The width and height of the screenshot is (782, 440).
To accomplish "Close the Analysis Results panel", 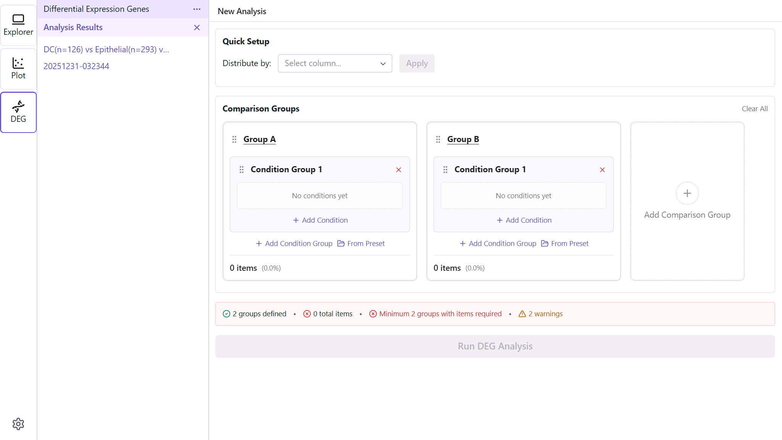I will pos(197,27).
